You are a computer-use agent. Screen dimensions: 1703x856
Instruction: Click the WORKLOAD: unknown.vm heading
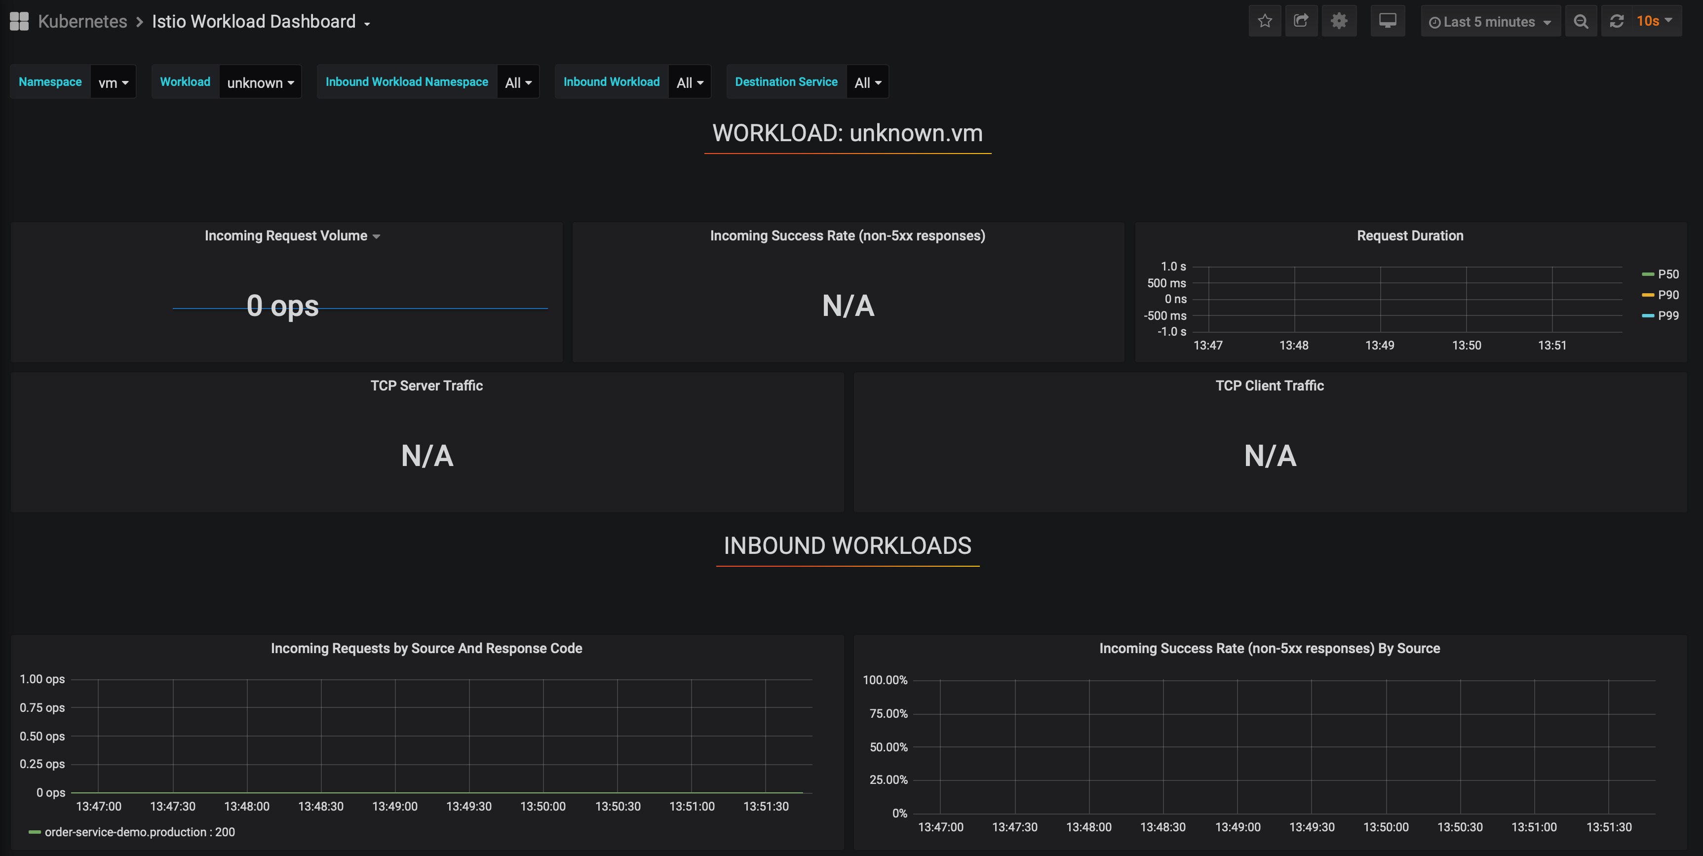point(848,133)
